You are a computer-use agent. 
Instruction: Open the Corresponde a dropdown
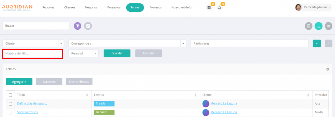click(183, 43)
